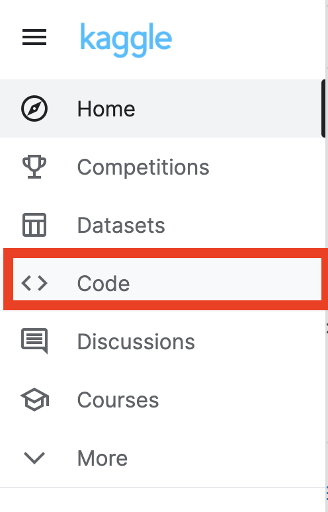The image size is (328, 512).
Task: Open the Code text label
Action: point(103,283)
